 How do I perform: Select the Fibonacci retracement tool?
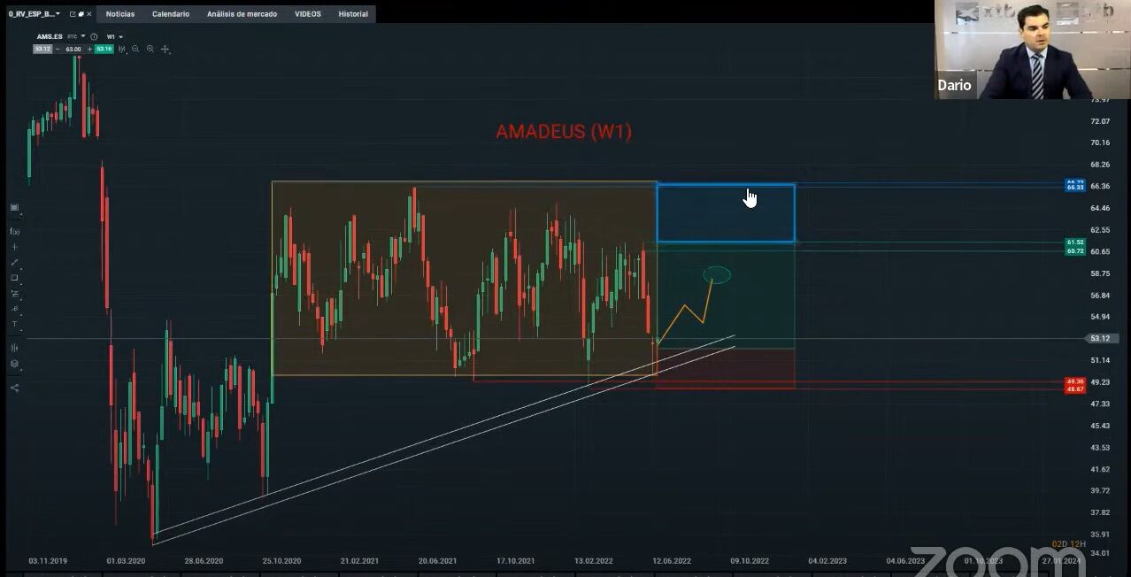tap(14, 294)
